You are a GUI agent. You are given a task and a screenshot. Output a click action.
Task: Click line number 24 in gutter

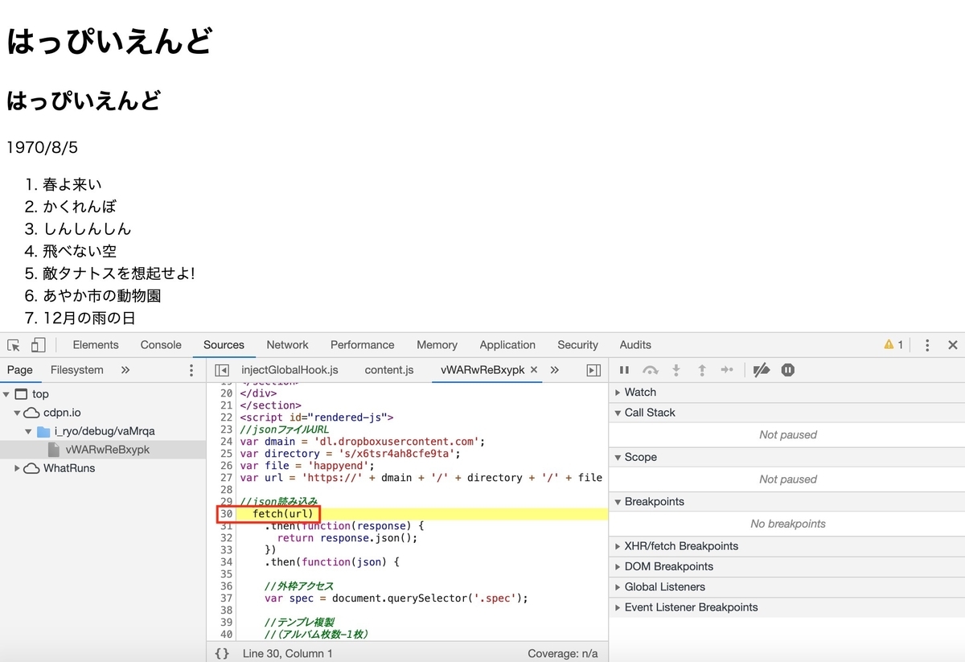pos(226,442)
